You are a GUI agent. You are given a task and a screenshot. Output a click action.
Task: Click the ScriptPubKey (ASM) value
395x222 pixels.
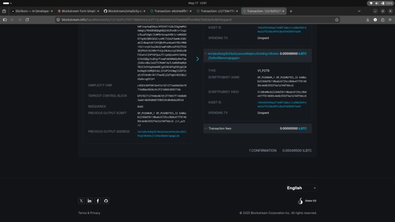coord(282,81)
